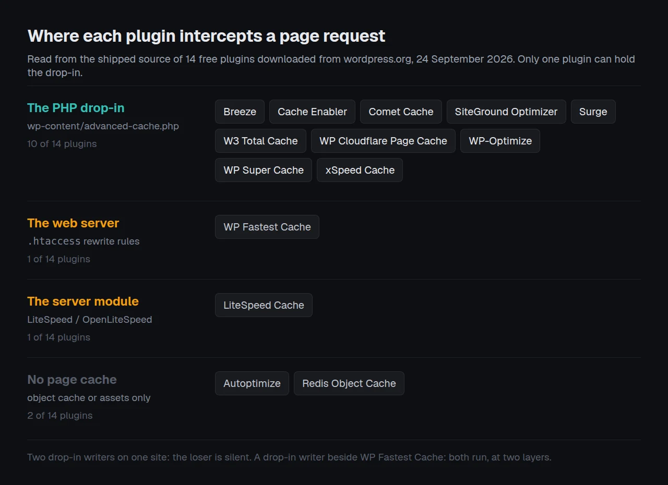The width and height of the screenshot is (668, 485).
Task: Click the footnote starting "Two drop-in writers on one site"
Action: click(289, 457)
